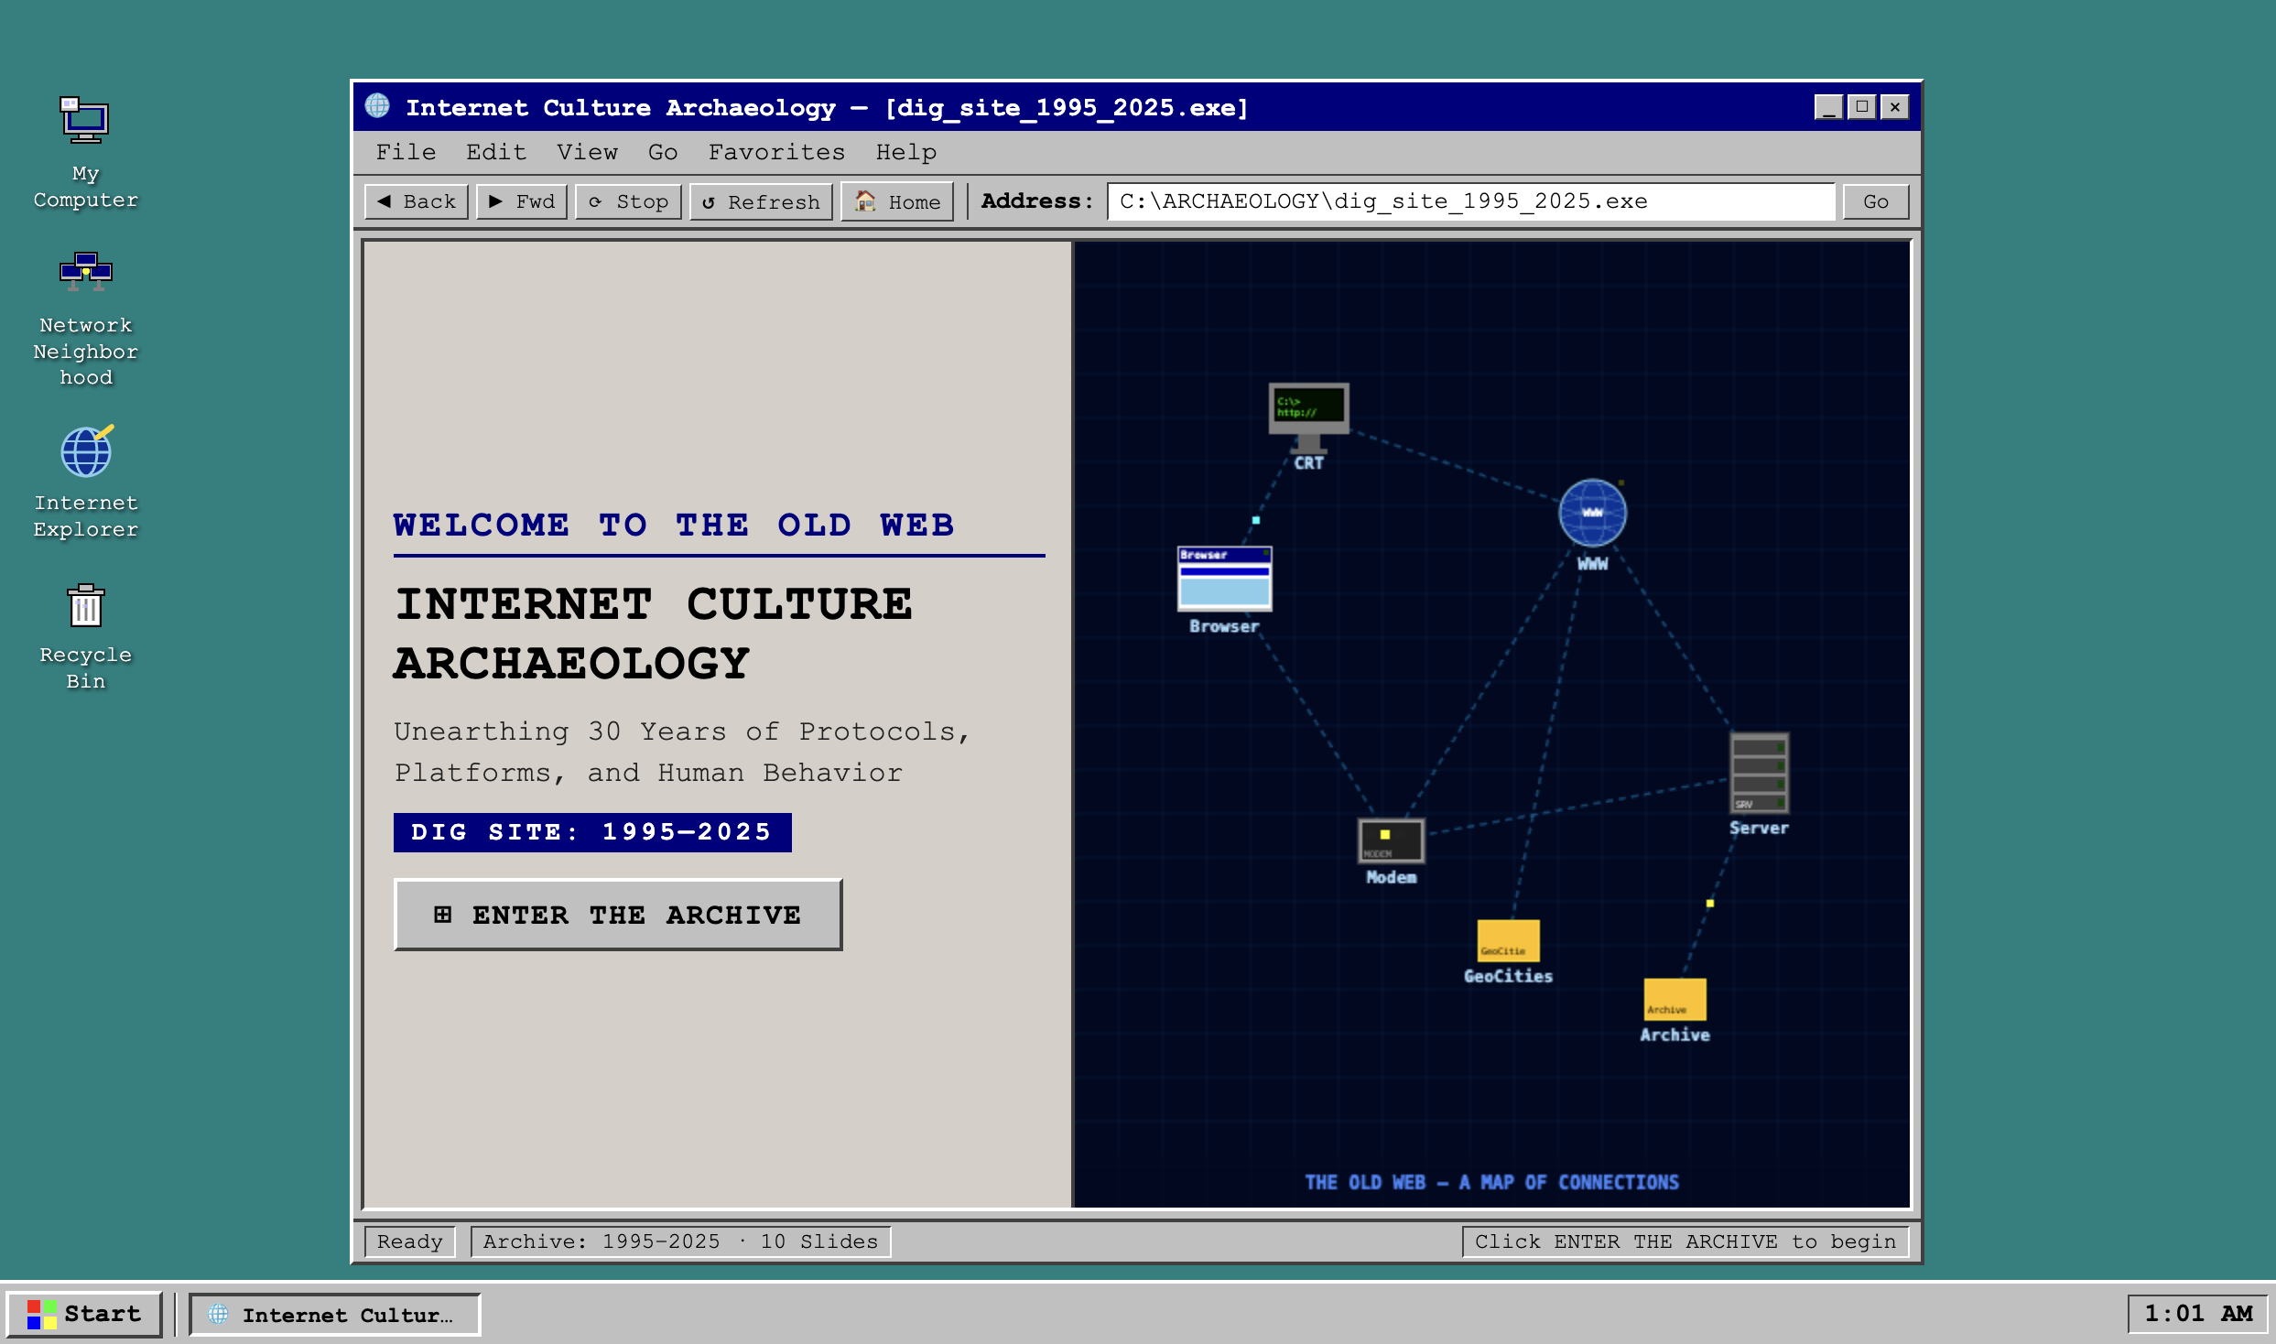
Task: Click the Go button beside address bar
Action: pyautogui.click(x=1876, y=201)
